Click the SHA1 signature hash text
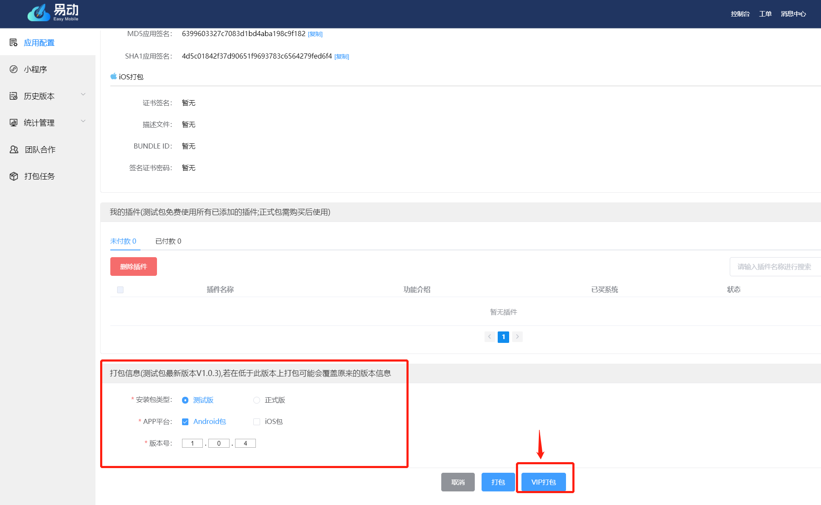 (257, 56)
